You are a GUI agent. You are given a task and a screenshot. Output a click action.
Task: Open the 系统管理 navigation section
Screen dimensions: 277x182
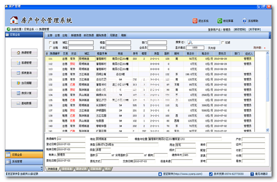point(24,162)
